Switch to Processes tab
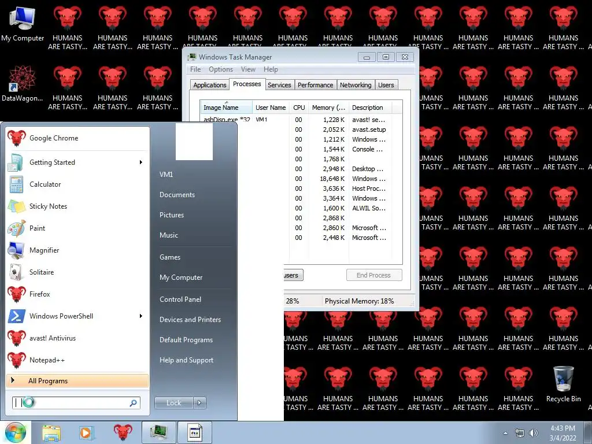Viewport: 592px width, 444px height. coord(247,84)
